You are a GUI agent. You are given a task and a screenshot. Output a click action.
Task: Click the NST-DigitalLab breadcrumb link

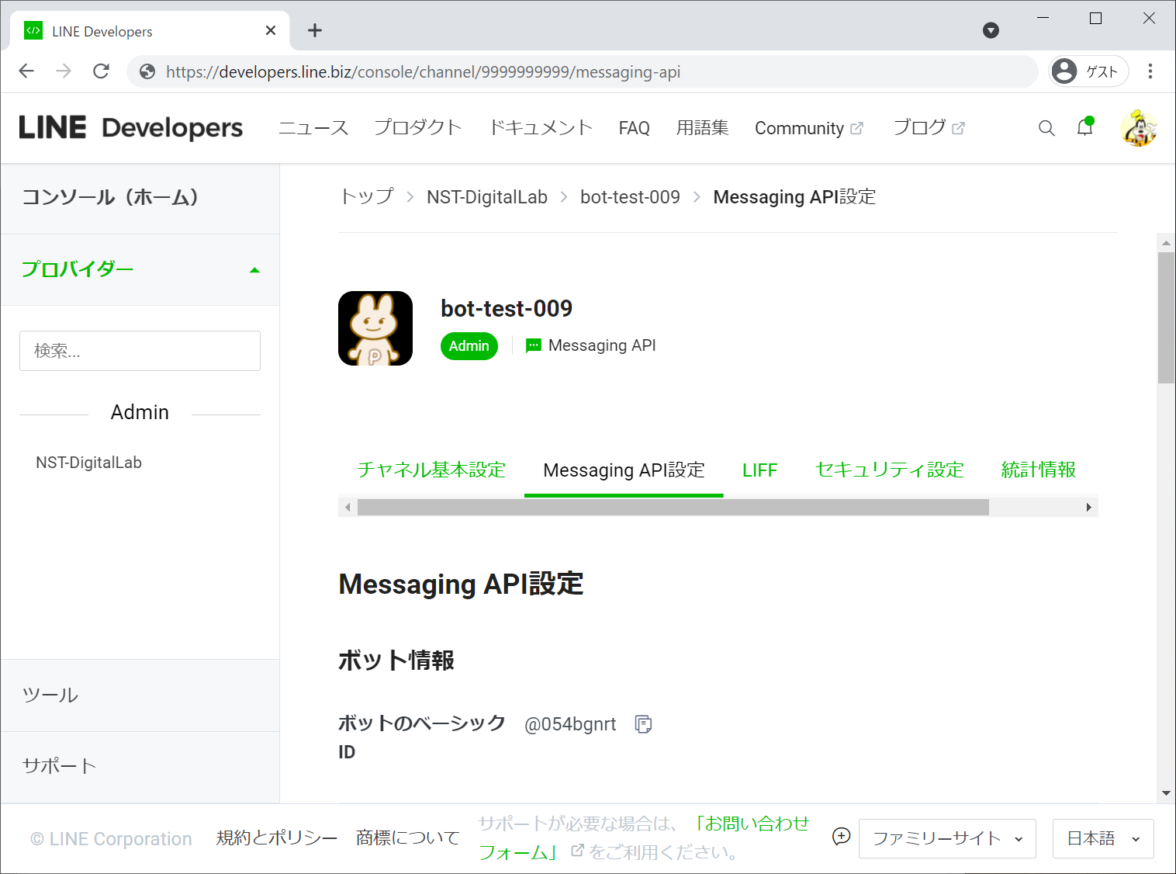tap(487, 197)
